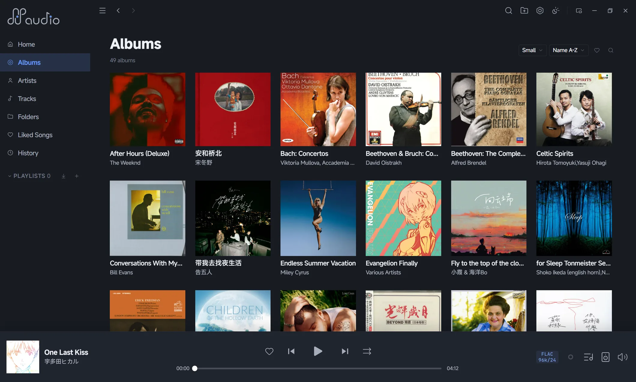Open Endless Summer Vacation album cover
Viewport: 636px width, 382px height.
pos(318,218)
